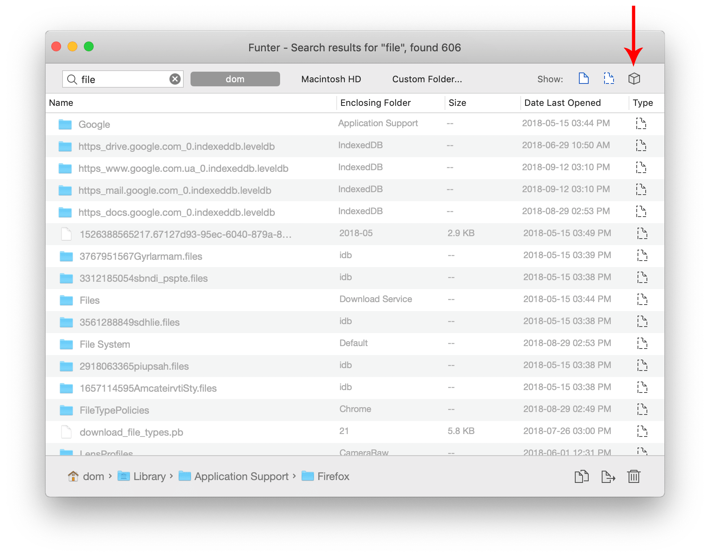The height and width of the screenshot is (557, 710).
Task: Select the Google folder row
Action: (x=355, y=124)
